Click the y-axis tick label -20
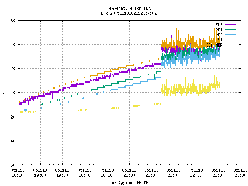This screenshot has width=248, height=186. click(x=12, y=117)
